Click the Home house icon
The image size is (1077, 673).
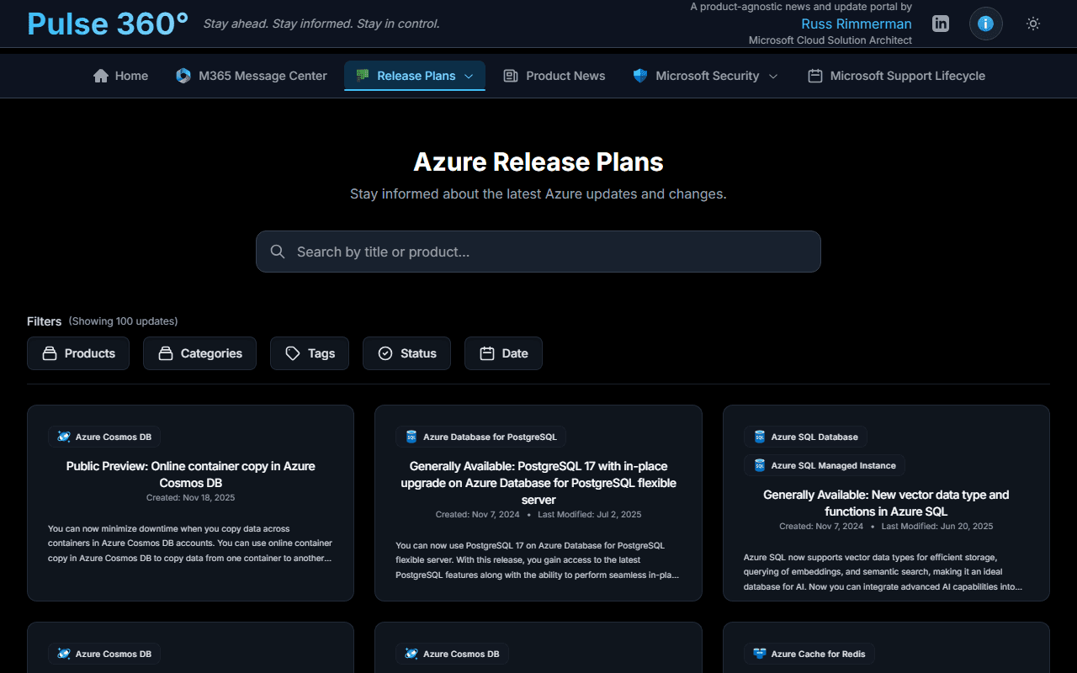101,76
